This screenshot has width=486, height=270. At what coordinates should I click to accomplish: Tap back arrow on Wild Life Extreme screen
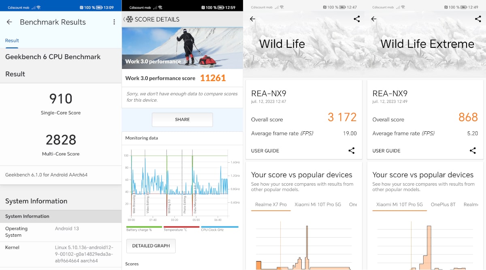pos(374,19)
